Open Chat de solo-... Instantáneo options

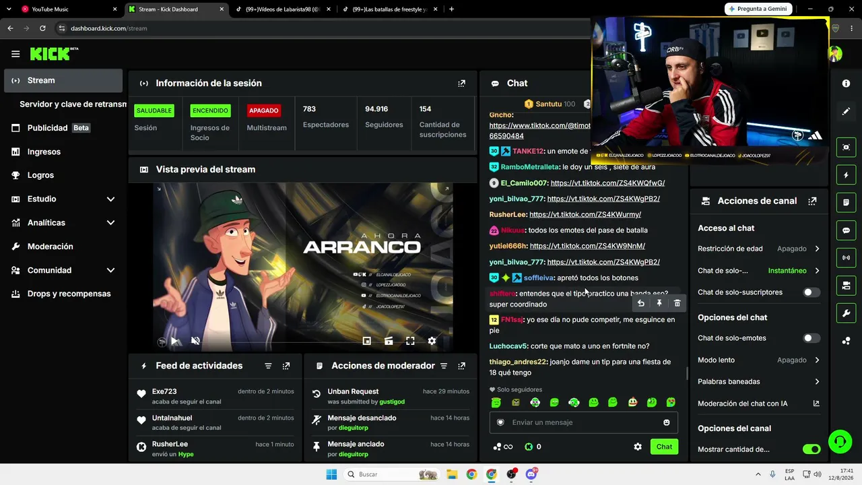(759, 271)
